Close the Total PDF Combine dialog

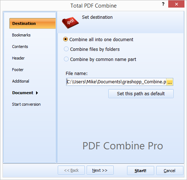(x=176, y=4)
